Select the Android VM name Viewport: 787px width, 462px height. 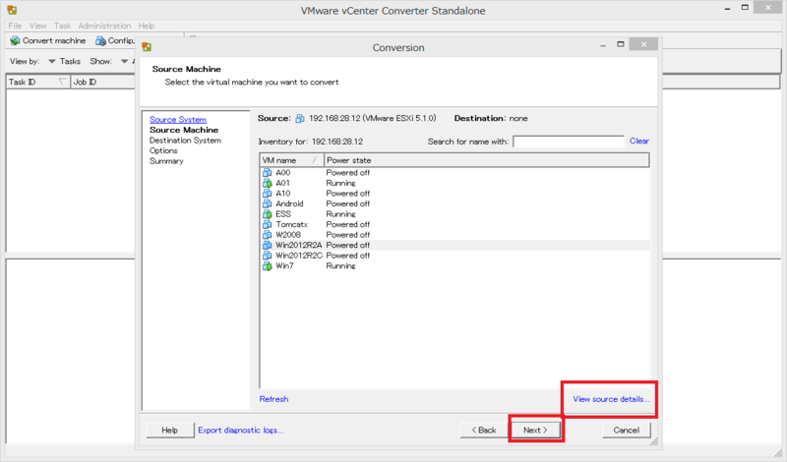[x=289, y=203]
